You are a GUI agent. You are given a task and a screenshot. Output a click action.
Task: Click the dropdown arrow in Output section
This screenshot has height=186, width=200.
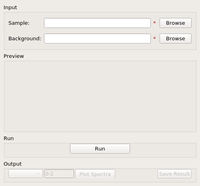(x=38, y=174)
